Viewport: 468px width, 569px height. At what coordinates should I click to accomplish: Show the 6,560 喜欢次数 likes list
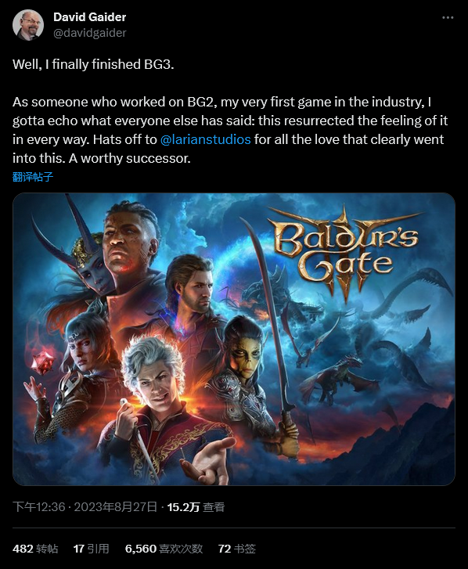(x=164, y=549)
